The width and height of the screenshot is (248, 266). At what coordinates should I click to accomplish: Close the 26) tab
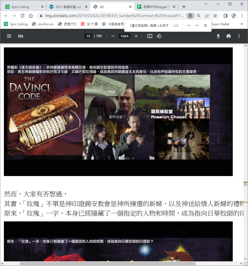130,7
